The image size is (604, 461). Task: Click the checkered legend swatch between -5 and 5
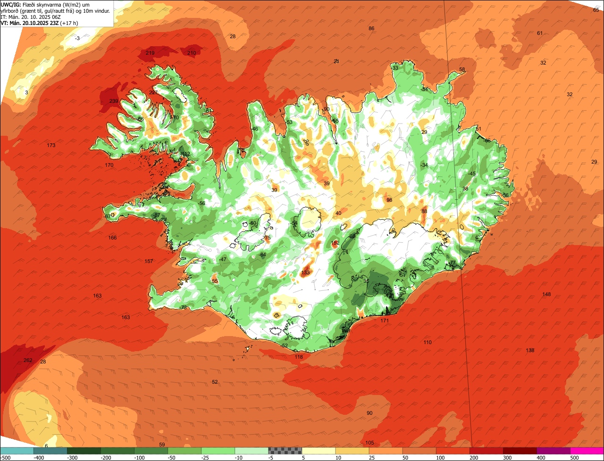point(285,451)
